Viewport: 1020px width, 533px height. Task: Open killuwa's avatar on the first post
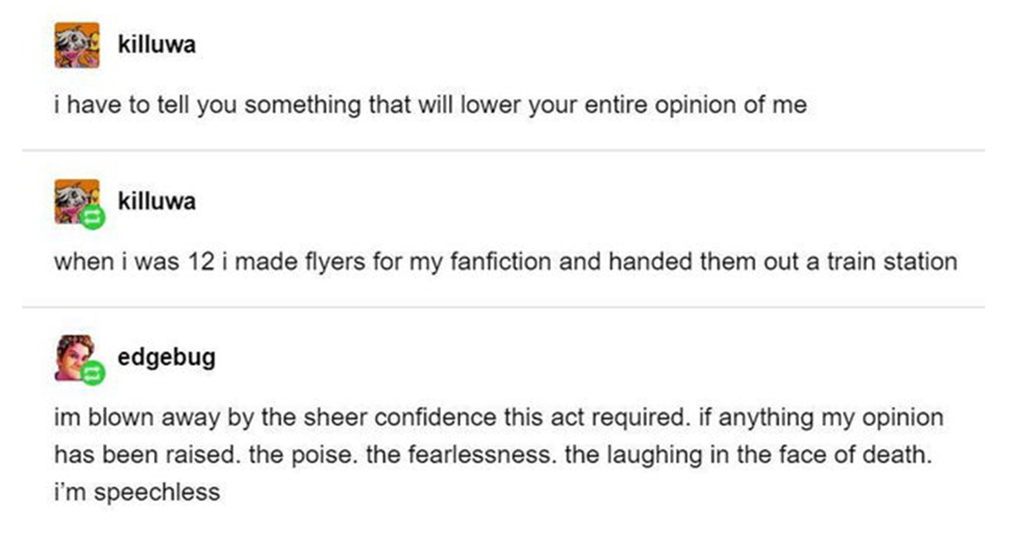[77, 46]
